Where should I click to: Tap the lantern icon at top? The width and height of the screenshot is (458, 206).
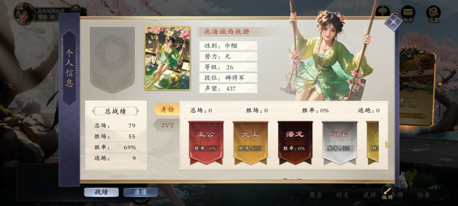point(383,11)
